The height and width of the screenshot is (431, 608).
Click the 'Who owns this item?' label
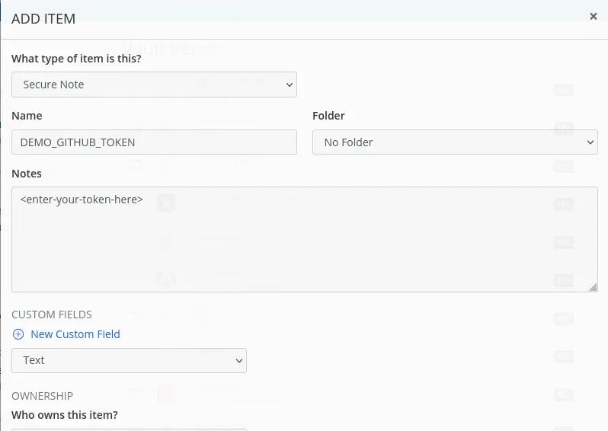click(65, 415)
